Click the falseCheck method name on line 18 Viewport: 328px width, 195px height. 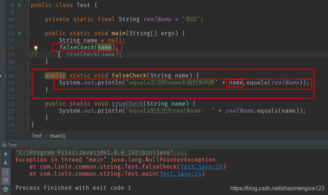[x=129, y=75]
